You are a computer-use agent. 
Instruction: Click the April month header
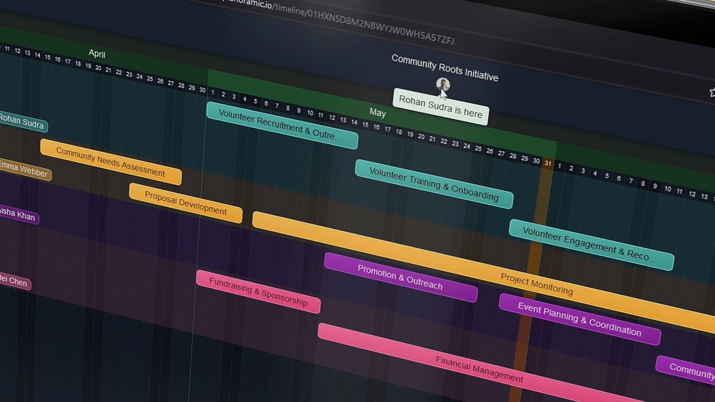coord(96,54)
